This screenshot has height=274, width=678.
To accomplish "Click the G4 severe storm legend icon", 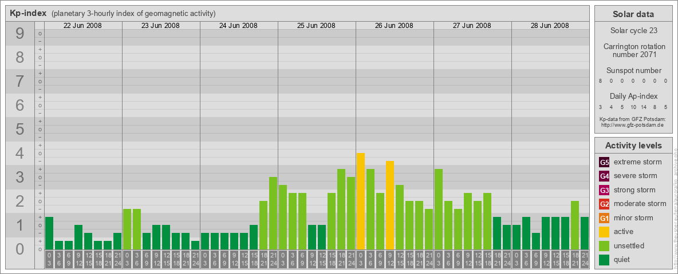I will (604, 176).
